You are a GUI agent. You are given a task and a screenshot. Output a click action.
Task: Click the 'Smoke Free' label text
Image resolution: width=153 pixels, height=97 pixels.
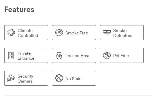tap(77, 33)
